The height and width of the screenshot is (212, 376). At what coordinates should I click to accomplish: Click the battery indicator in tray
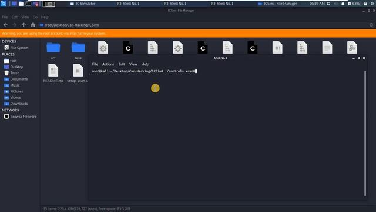354,4
